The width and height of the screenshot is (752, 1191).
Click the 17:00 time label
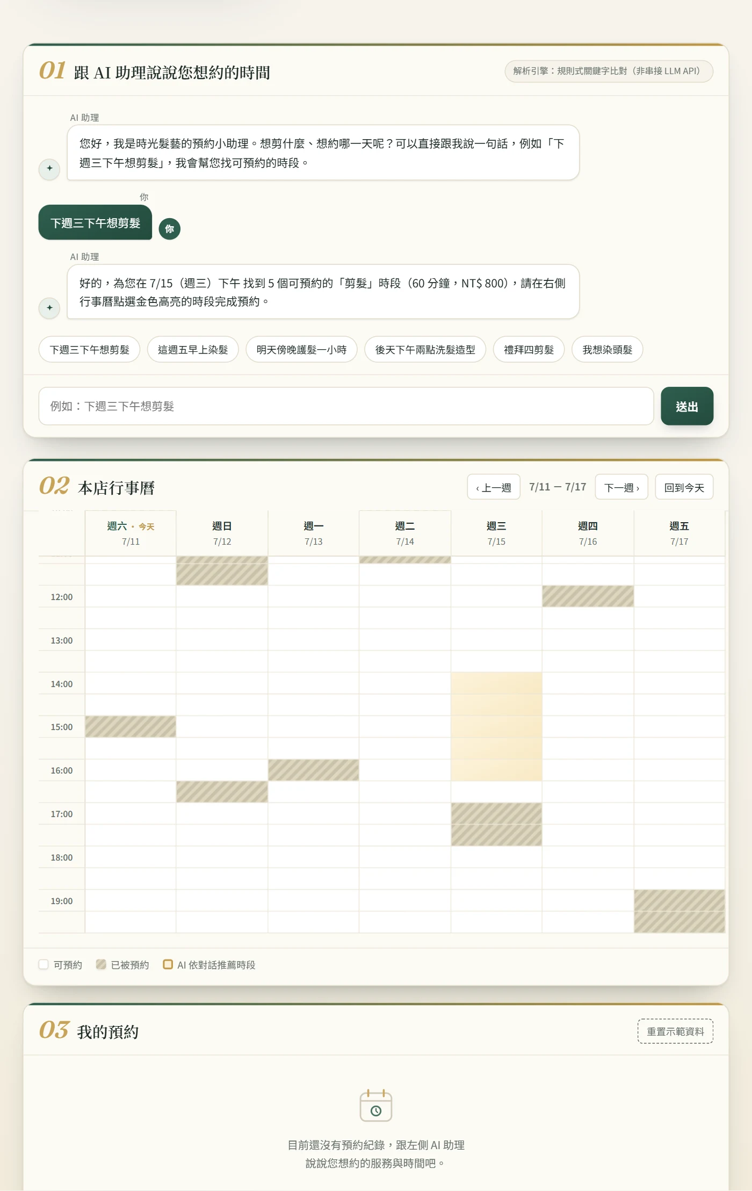[61, 814]
